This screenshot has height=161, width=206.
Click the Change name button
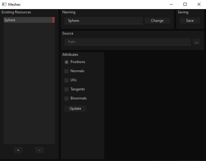(157, 21)
